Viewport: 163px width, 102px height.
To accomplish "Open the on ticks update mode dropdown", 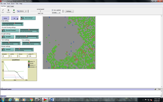I will [x=56, y=12].
